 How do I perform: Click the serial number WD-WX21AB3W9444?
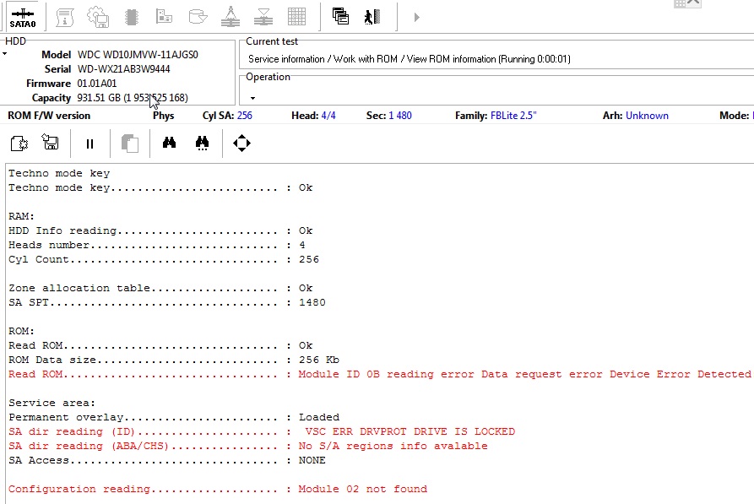(x=124, y=68)
